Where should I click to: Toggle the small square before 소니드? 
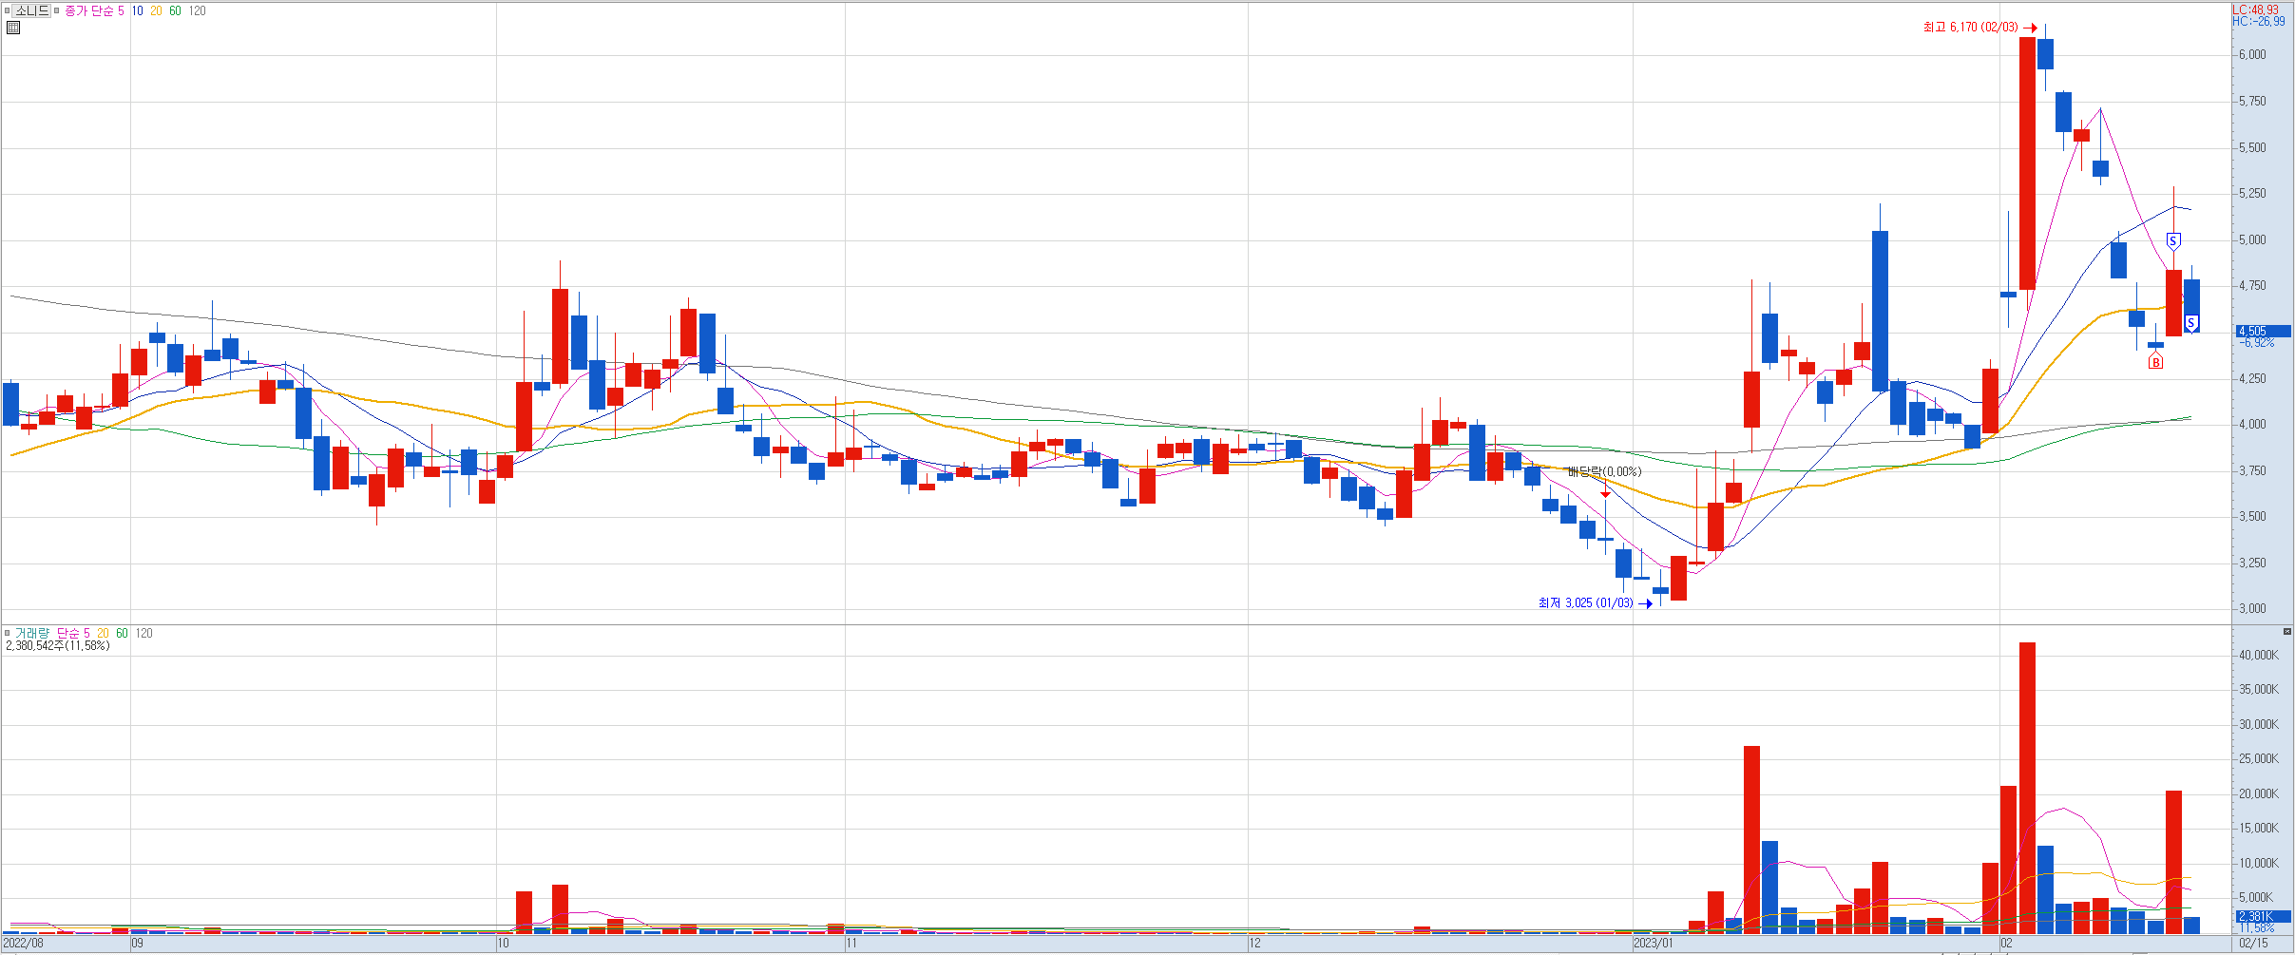coord(7,10)
